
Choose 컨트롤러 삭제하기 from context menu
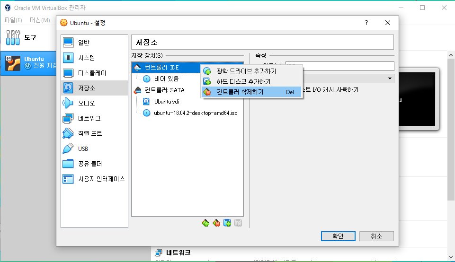tap(251, 92)
